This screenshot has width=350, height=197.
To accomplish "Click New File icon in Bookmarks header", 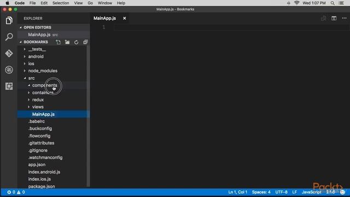I will [59, 42].
